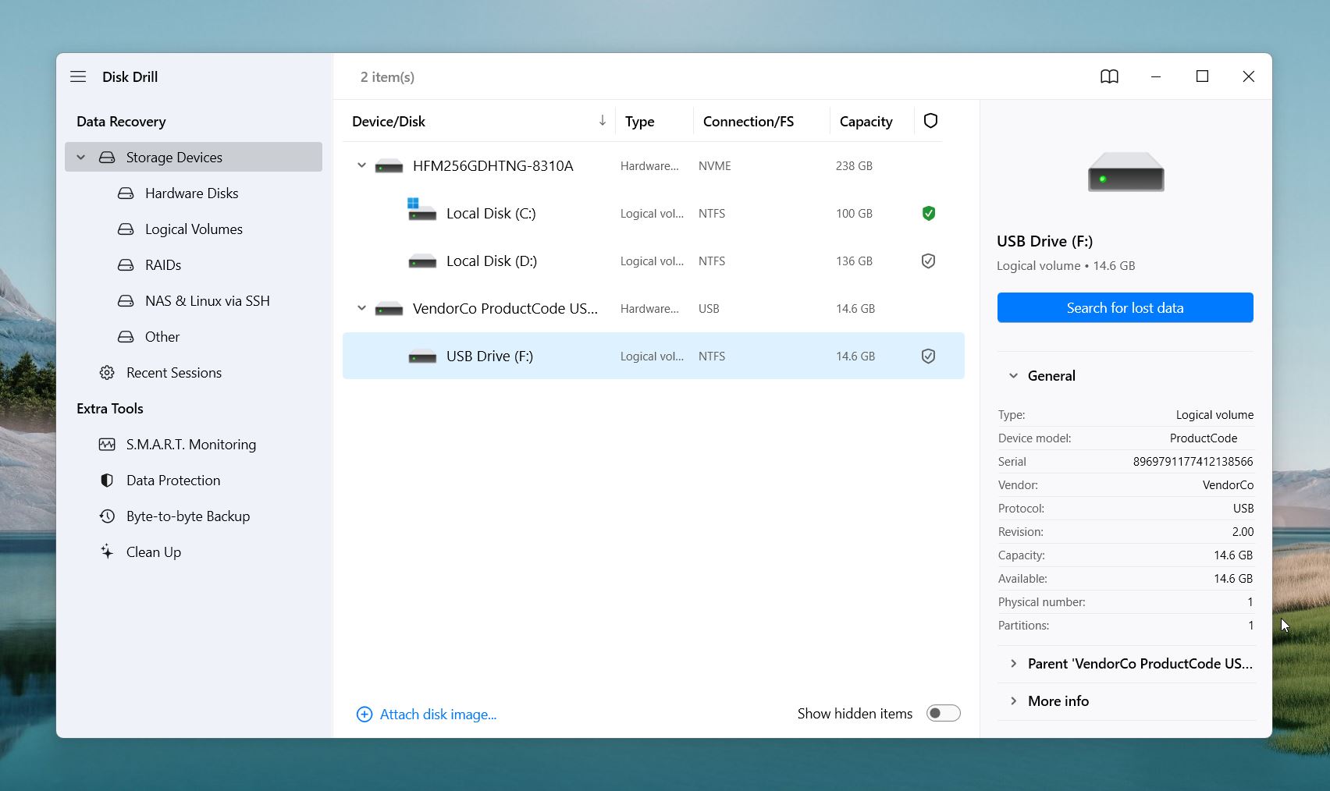Click the S.M.A.R.T. Monitoring waveform icon

107,445
